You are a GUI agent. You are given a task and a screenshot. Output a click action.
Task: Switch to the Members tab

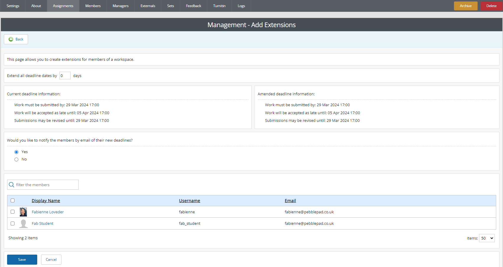click(93, 6)
